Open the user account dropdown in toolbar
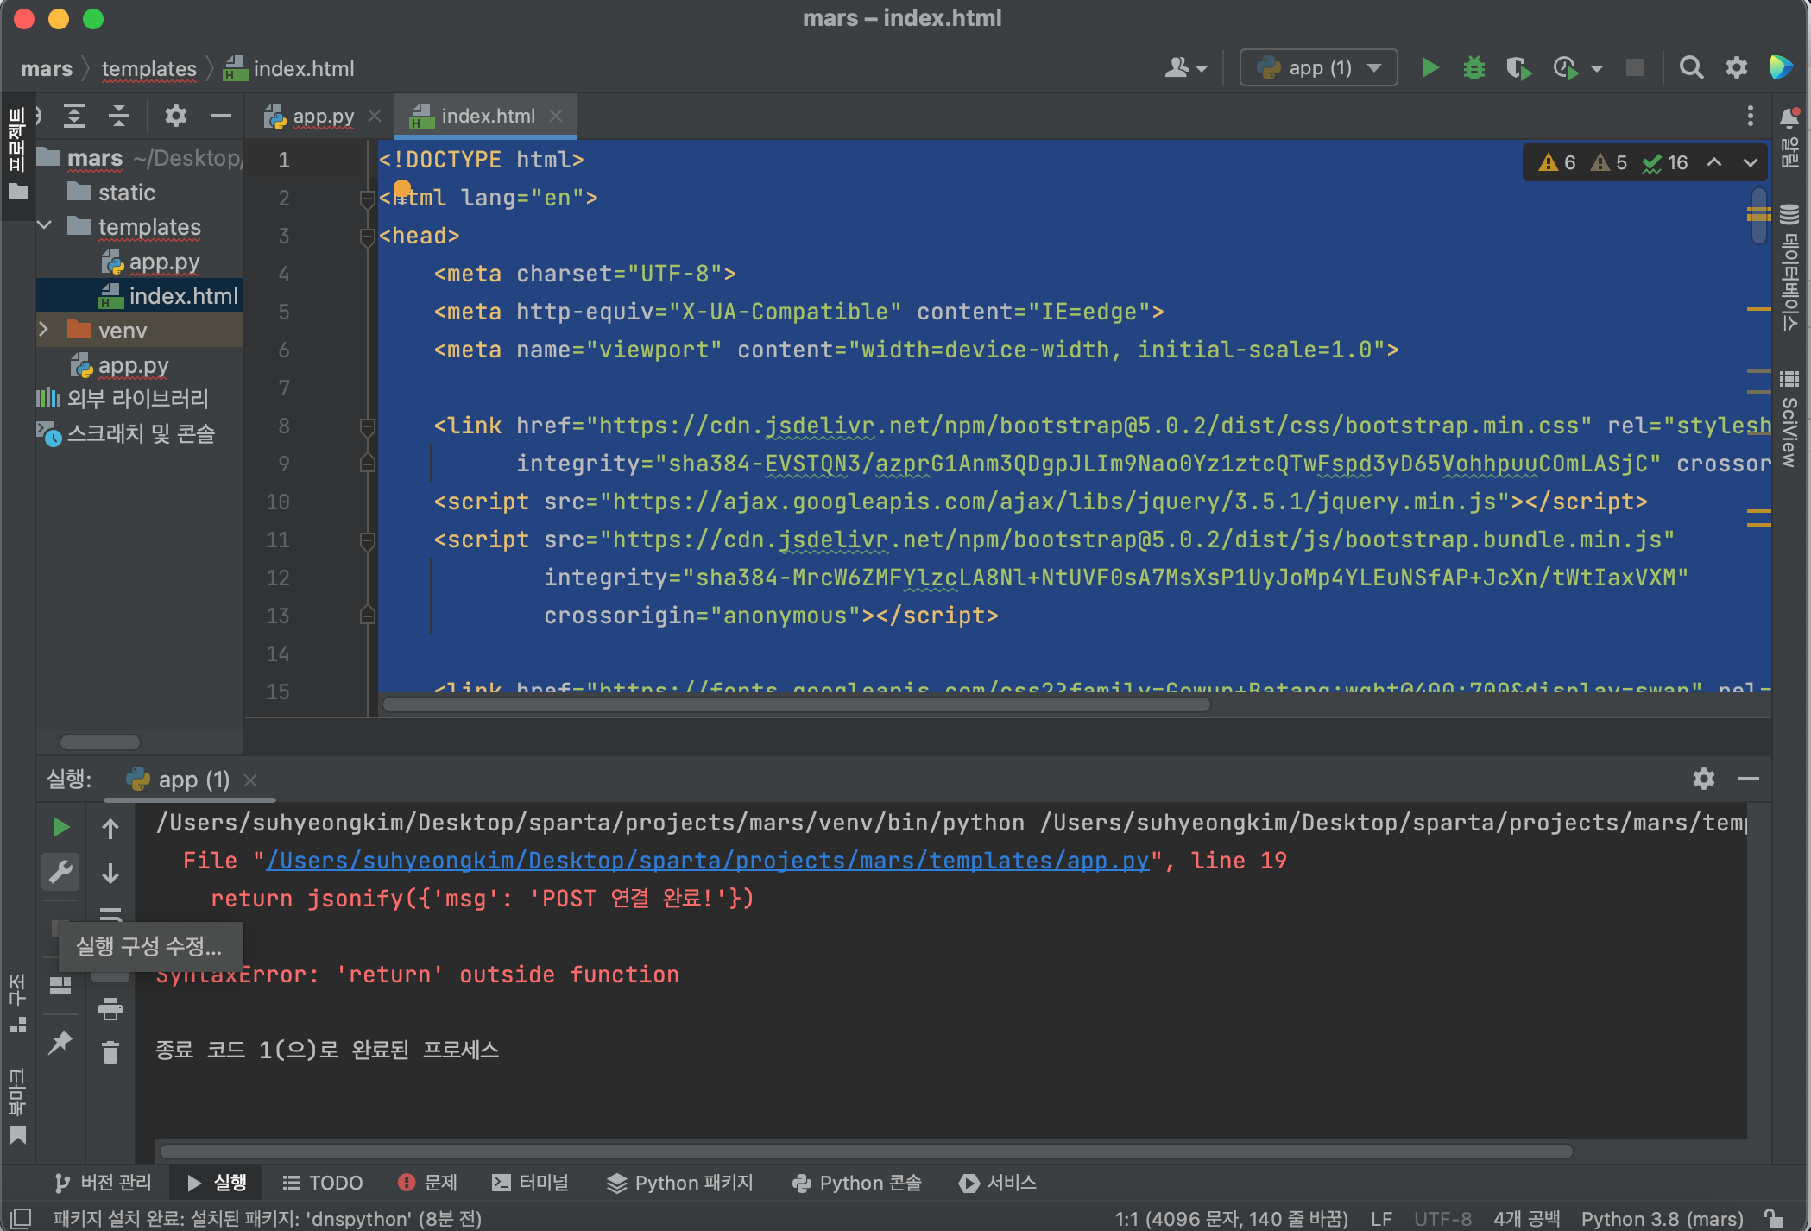This screenshot has height=1231, width=1811. (1186, 67)
